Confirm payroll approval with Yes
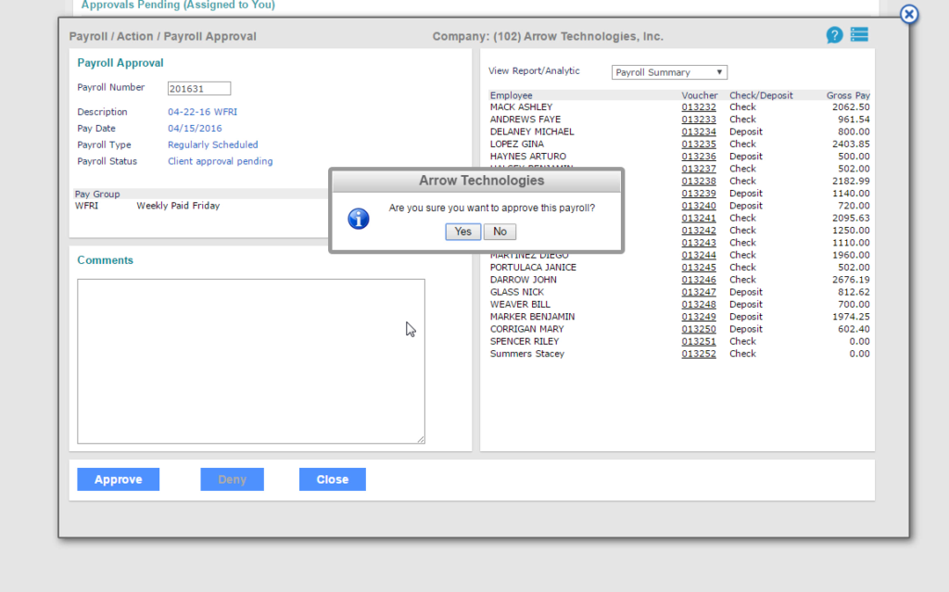949x592 pixels. [x=462, y=232]
